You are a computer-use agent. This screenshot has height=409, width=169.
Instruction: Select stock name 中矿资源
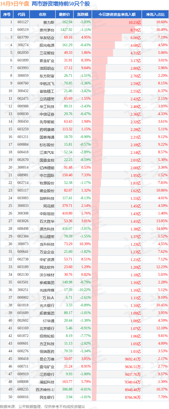[47, 260]
